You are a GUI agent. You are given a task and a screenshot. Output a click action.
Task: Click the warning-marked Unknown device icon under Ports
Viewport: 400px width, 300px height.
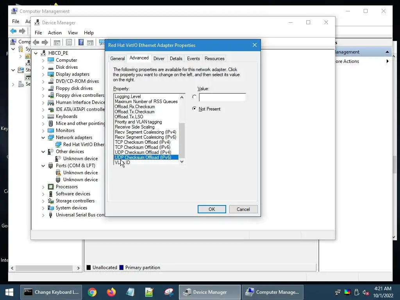58,173
